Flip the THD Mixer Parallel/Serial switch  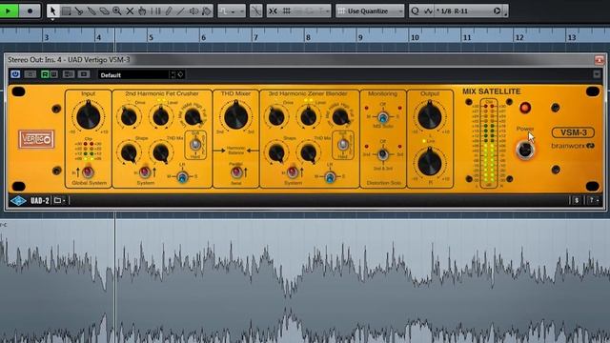236,171
